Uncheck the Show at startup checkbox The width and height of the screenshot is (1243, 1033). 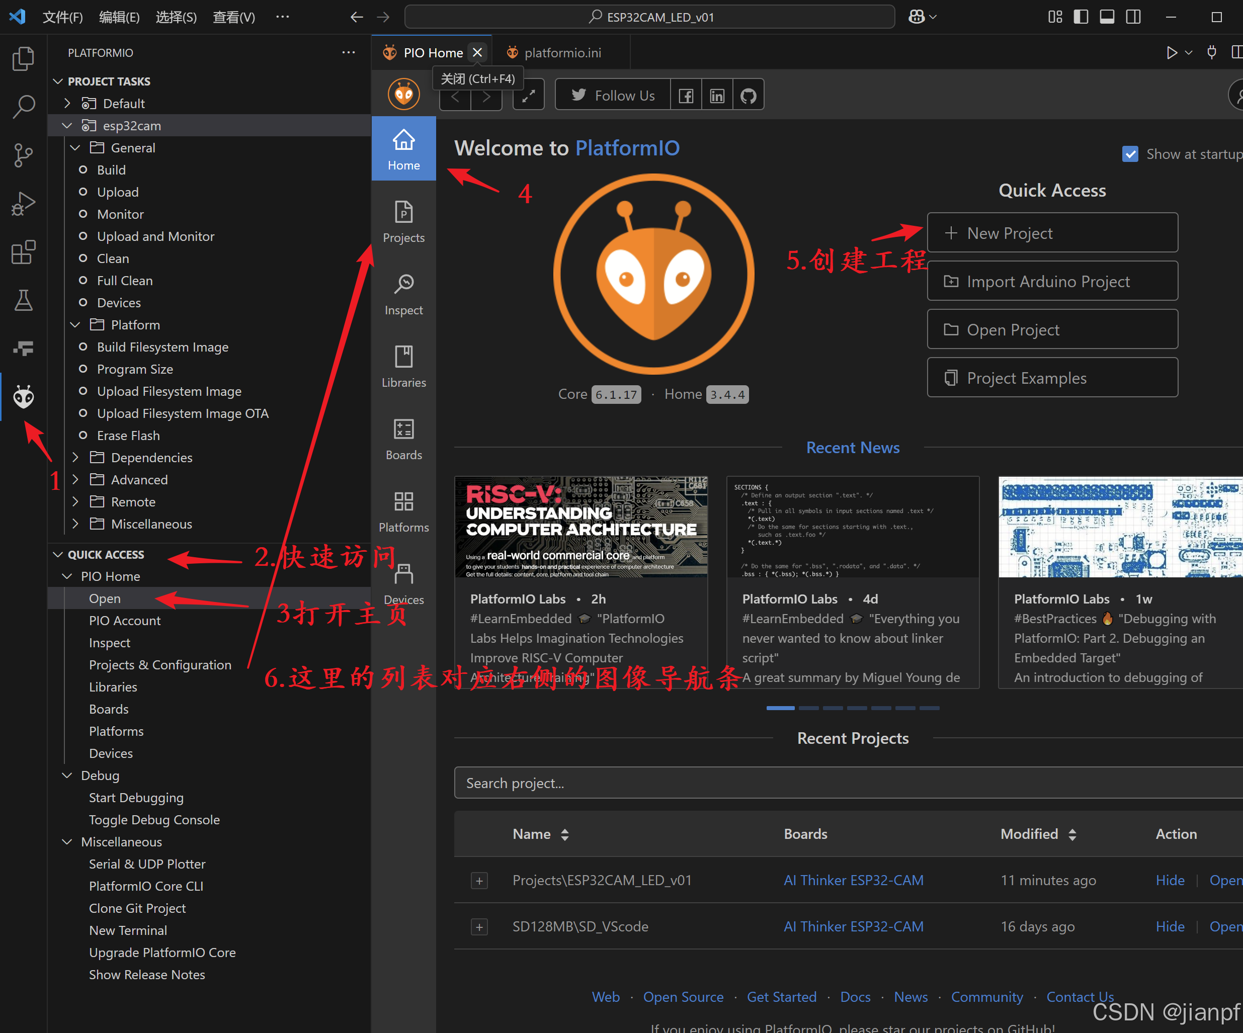point(1130,154)
